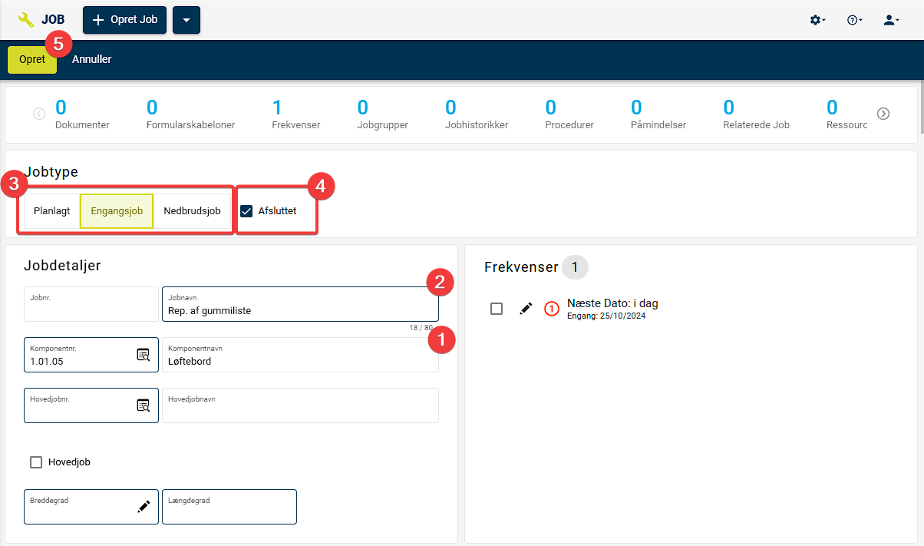Screen dimensions: 924x546
Task: Click the JOB wrench icon
Action: point(26,20)
